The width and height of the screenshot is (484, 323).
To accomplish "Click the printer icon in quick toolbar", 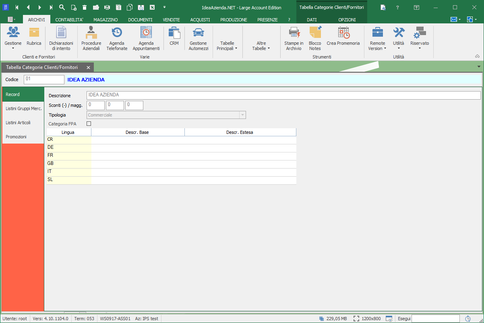I will (107, 7).
